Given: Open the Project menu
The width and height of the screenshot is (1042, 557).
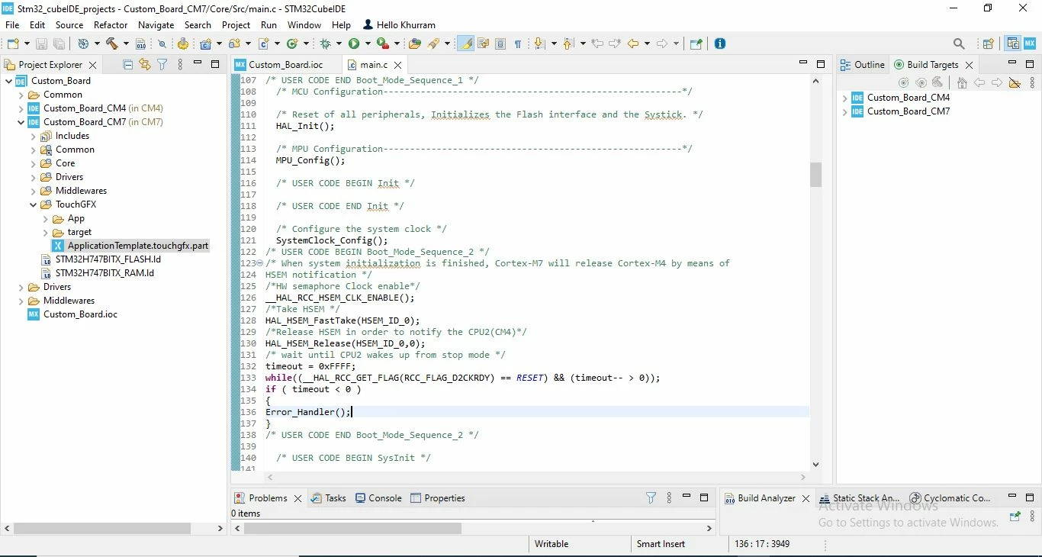Looking at the screenshot, I should pos(236,25).
